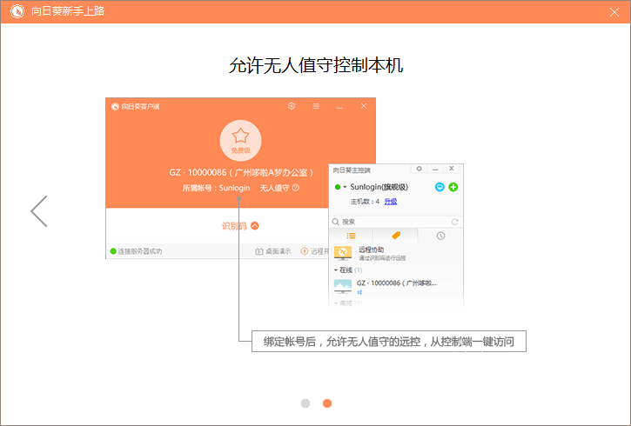631x426 pixels.
Task: Click the refresh icon in search bar
Action: click(x=454, y=222)
